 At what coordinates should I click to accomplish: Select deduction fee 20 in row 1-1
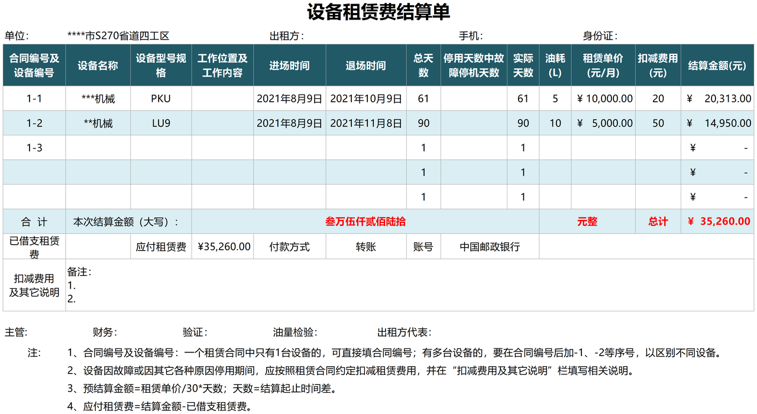(658, 98)
